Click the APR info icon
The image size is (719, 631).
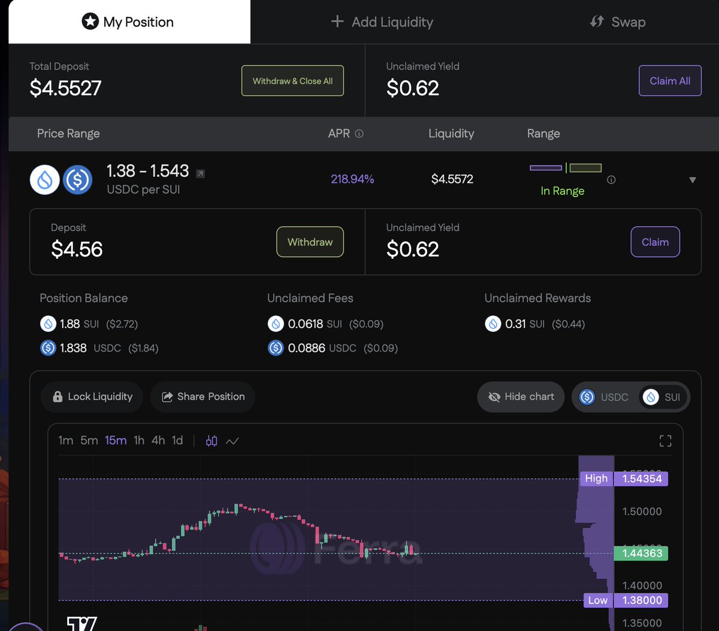pyautogui.click(x=359, y=134)
